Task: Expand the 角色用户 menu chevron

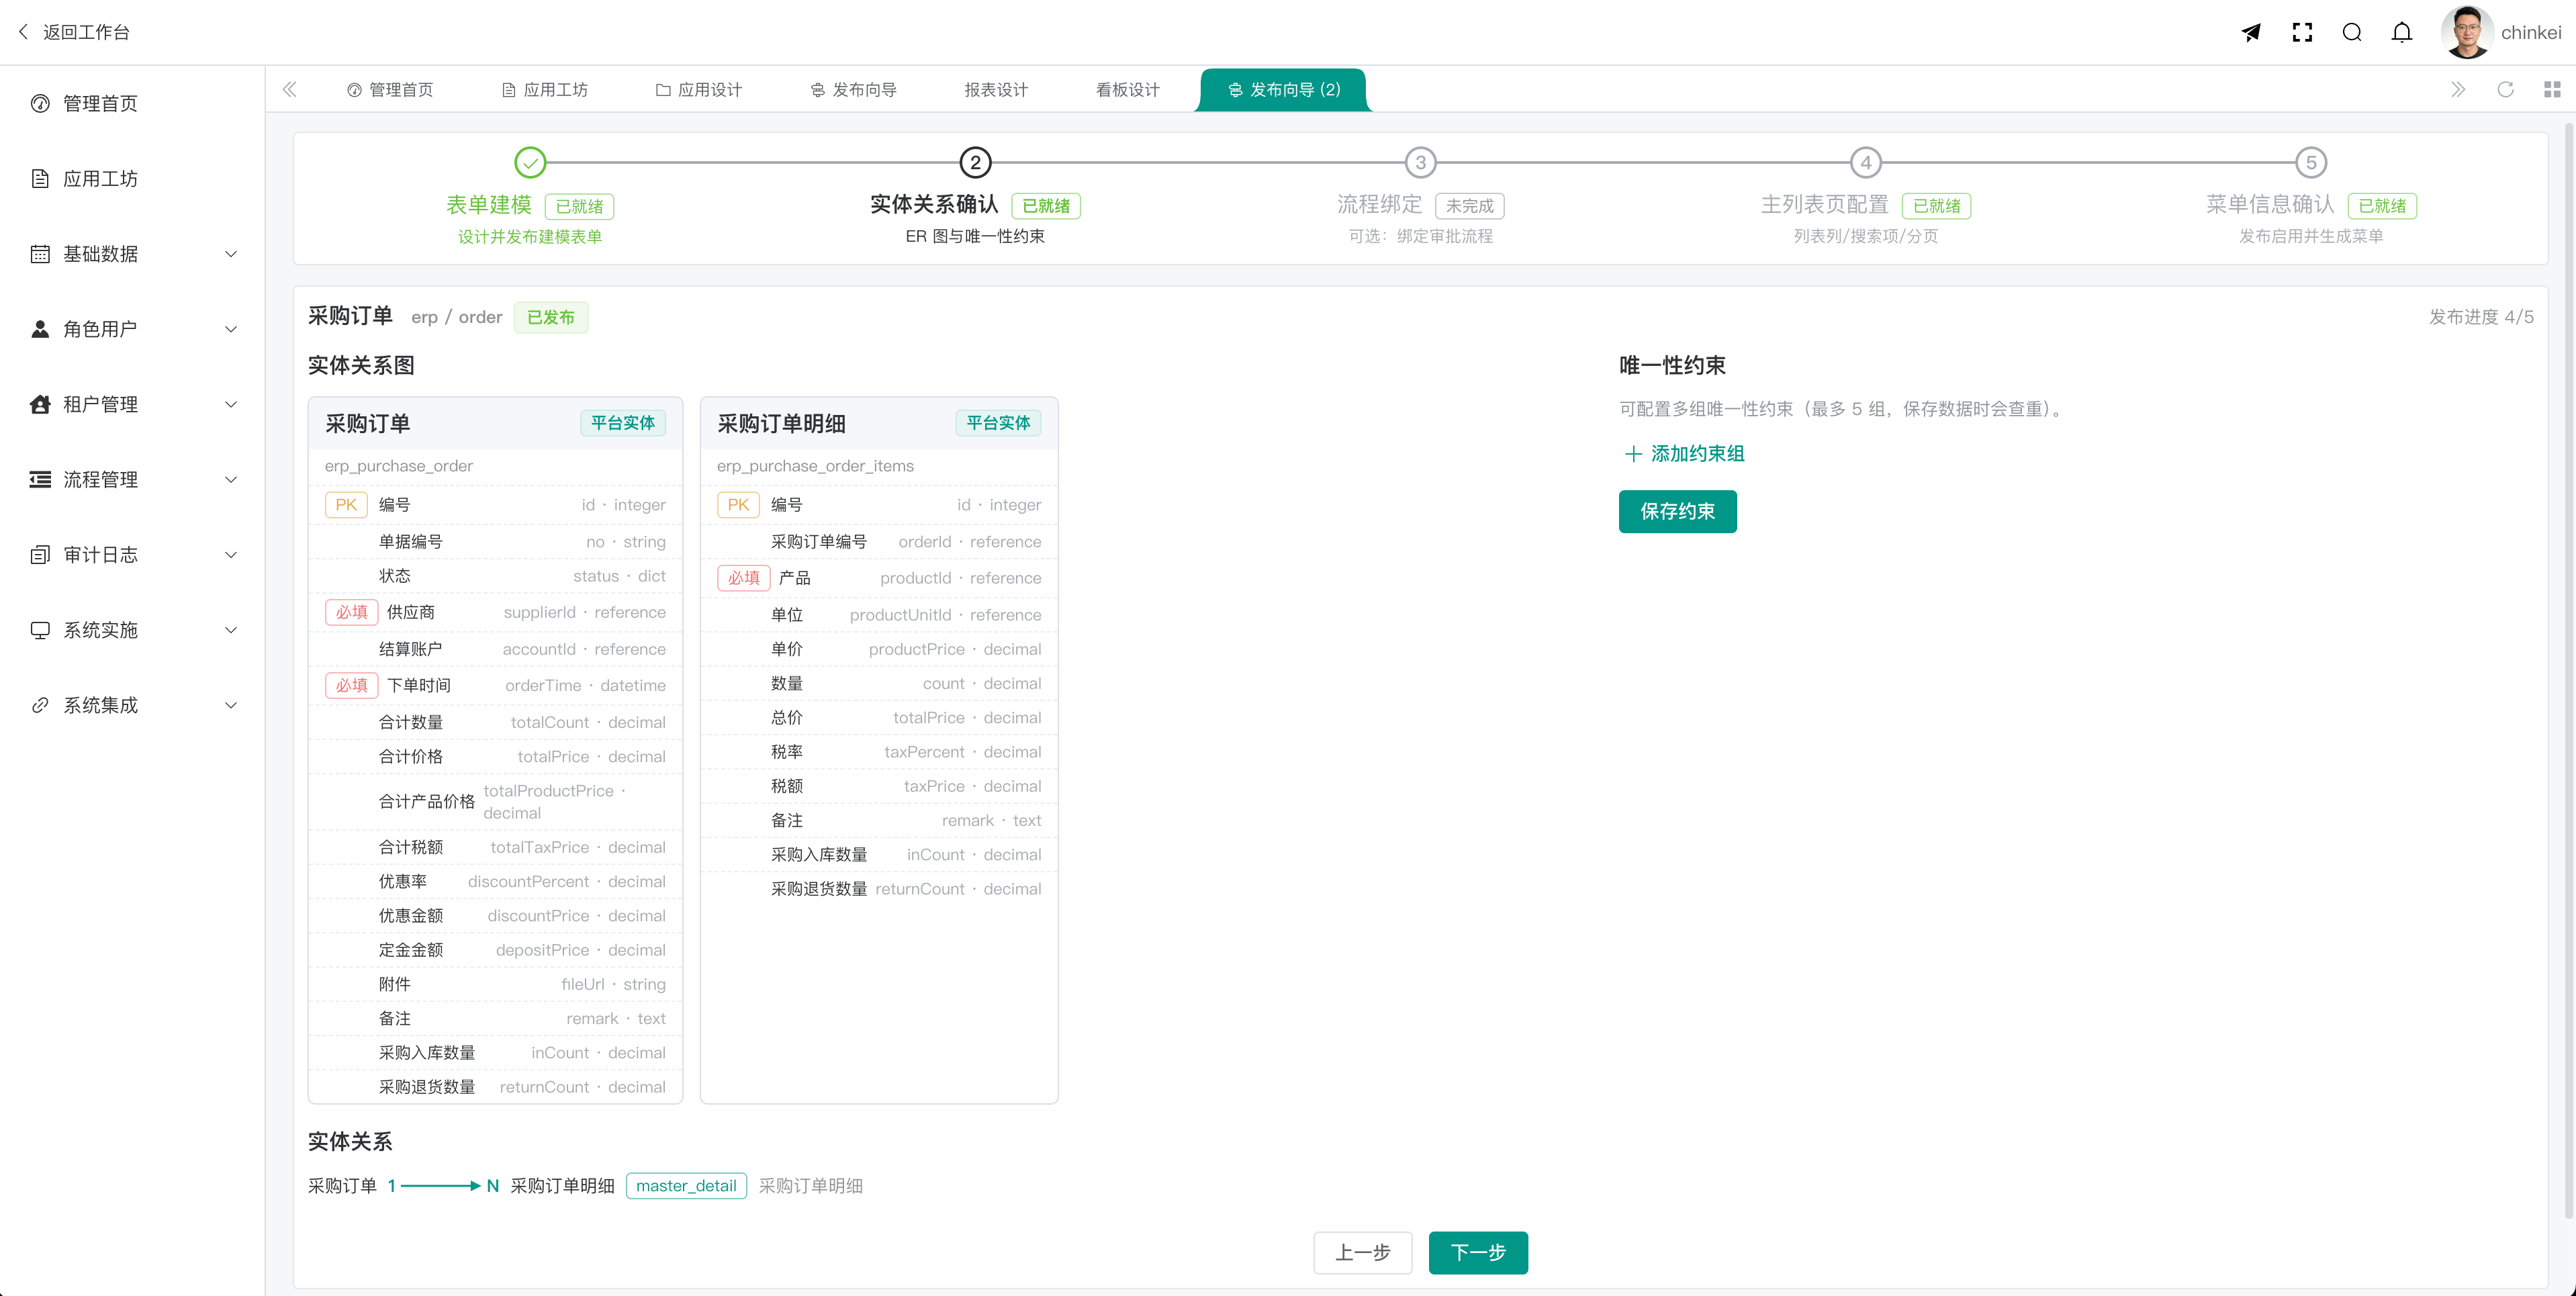Action: click(231, 329)
